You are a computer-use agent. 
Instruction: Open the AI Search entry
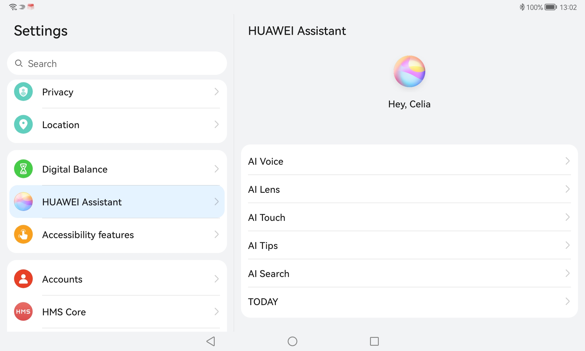[x=409, y=273]
